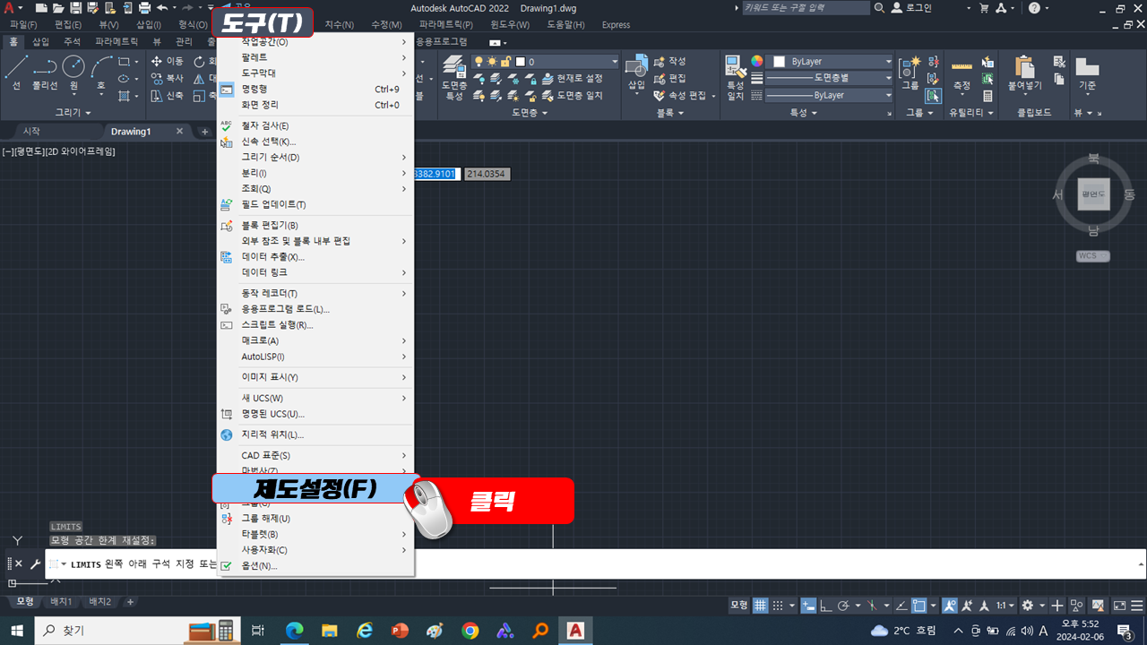Click the Autodesk App Store cart icon
1147x645 pixels.
point(984,8)
